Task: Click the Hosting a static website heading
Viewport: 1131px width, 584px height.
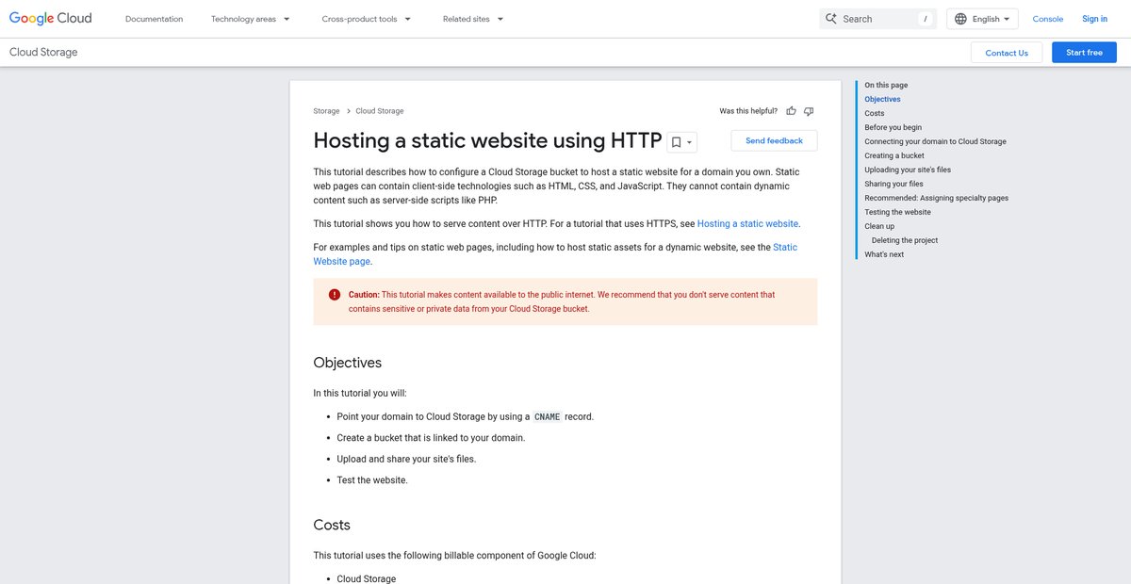Action: point(487,140)
